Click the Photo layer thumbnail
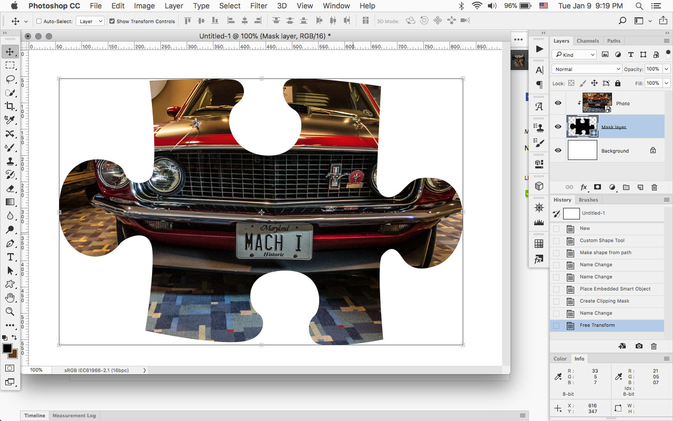The height and width of the screenshot is (421, 673). (x=597, y=103)
